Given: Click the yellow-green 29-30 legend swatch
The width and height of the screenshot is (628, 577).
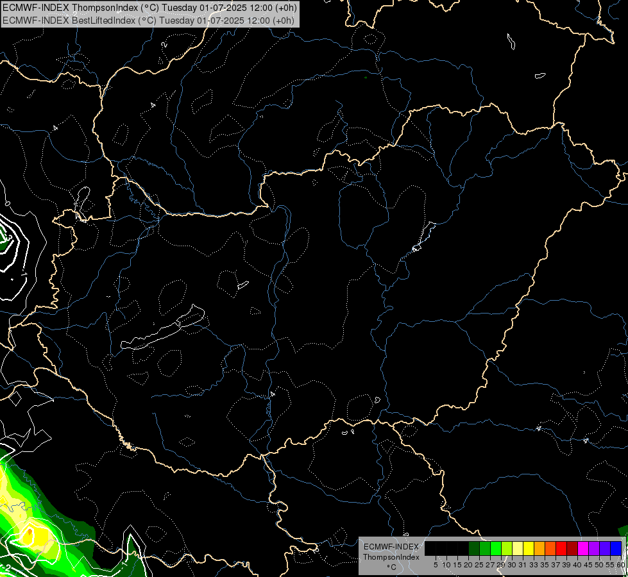Looking at the screenshot, I should coord(507,548).
